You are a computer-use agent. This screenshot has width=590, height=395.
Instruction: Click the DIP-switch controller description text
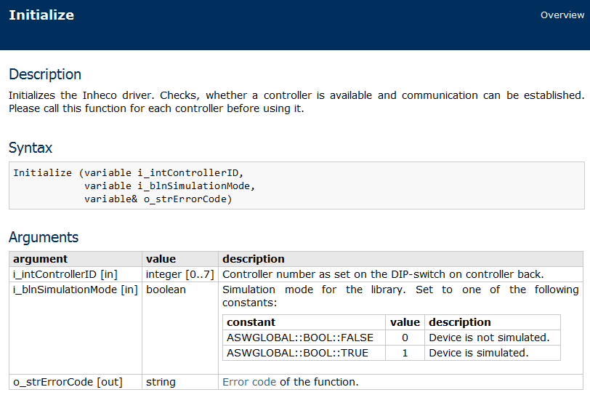click(x=383, y=274)
